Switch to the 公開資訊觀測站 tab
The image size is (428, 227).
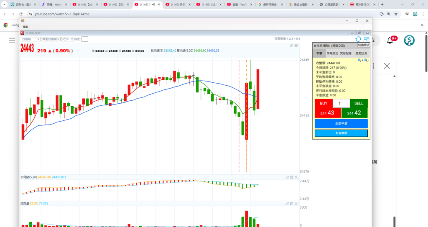[x=332, y=4]
